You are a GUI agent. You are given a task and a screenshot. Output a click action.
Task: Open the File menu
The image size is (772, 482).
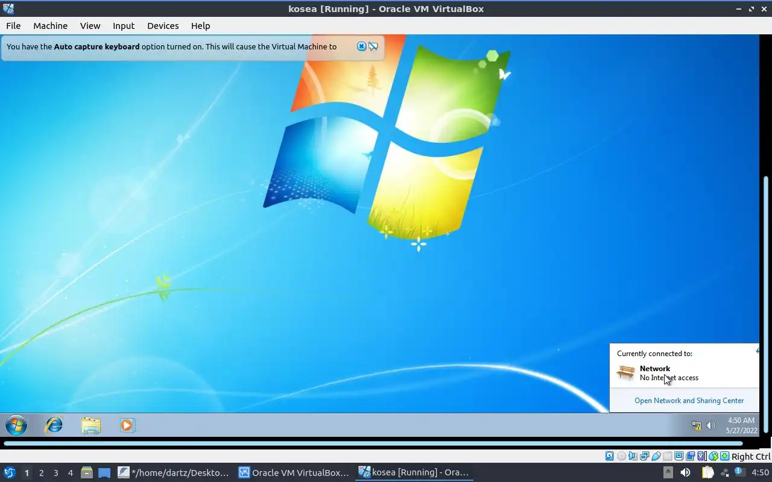pos(13,26)
